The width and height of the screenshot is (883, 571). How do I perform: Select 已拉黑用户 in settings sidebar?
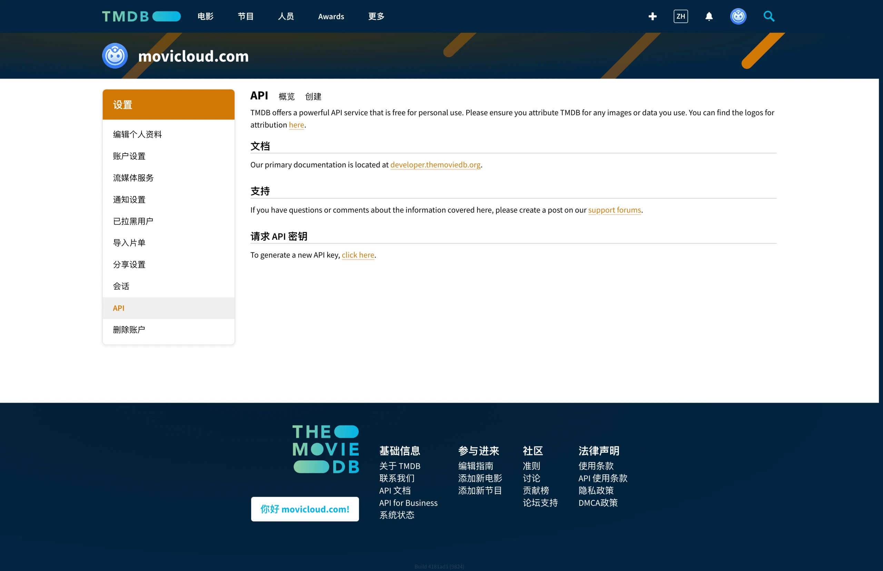pos(169,221)
